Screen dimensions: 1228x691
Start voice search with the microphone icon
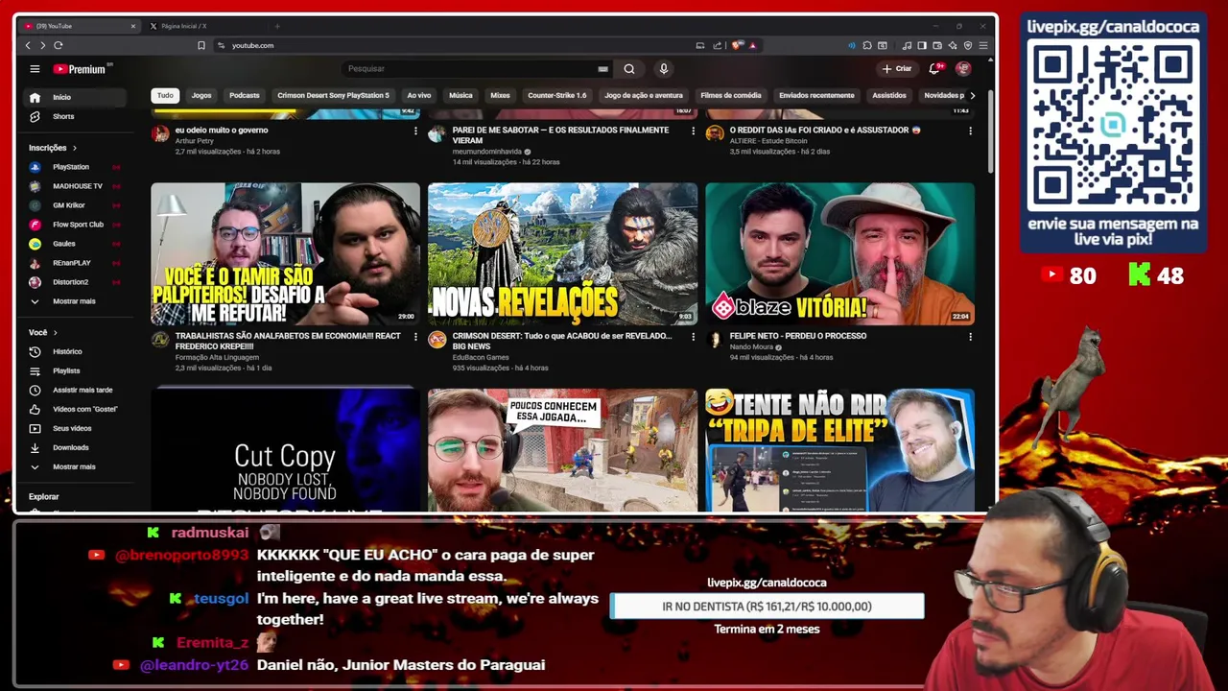point(663,69)
